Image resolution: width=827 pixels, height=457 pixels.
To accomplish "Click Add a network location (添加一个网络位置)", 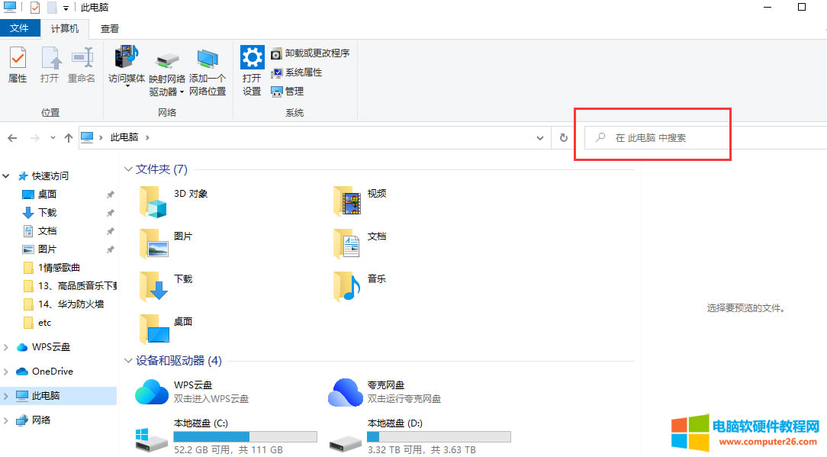I will coord(208,72).
